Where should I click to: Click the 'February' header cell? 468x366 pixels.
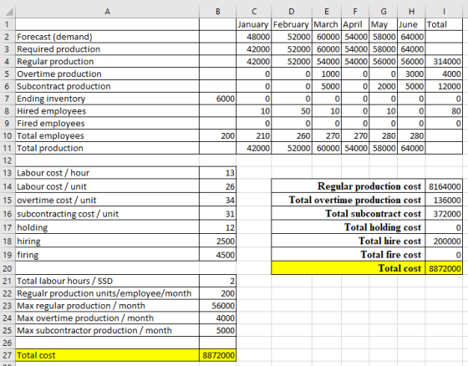point(292,24)
